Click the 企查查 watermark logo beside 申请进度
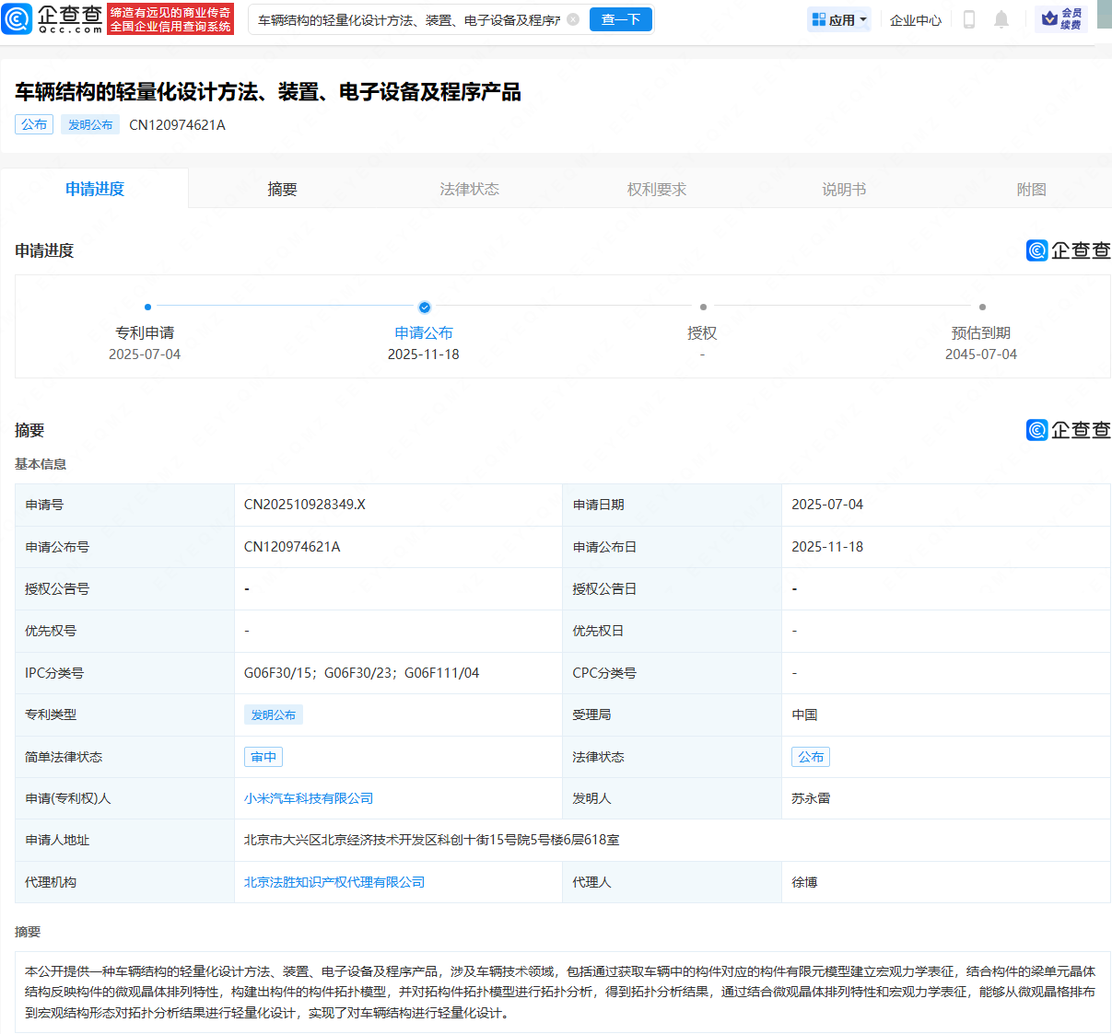1112x1034 pixels. [x=1068, y=250]
